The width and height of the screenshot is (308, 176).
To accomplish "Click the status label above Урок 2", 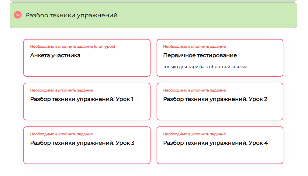I will click(194, 90).
